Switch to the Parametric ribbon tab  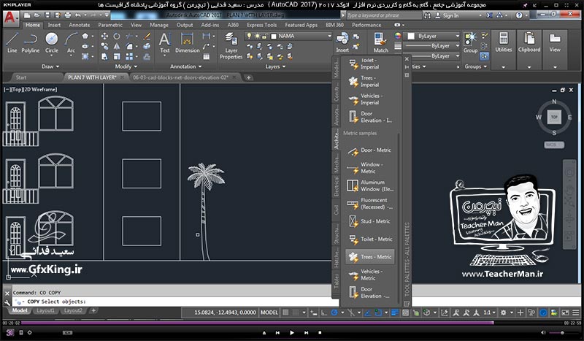[110, 25]
